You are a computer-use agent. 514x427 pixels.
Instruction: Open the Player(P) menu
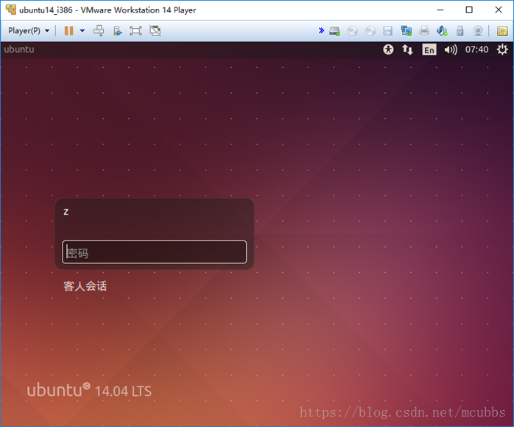pyautogui.click(x=29, y=31)
